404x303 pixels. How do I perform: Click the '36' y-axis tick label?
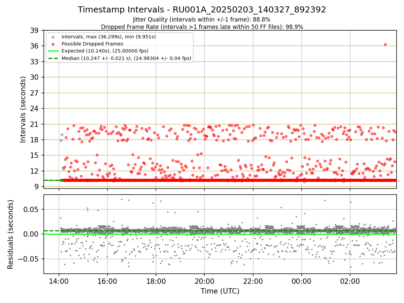[x=35, y=46]
